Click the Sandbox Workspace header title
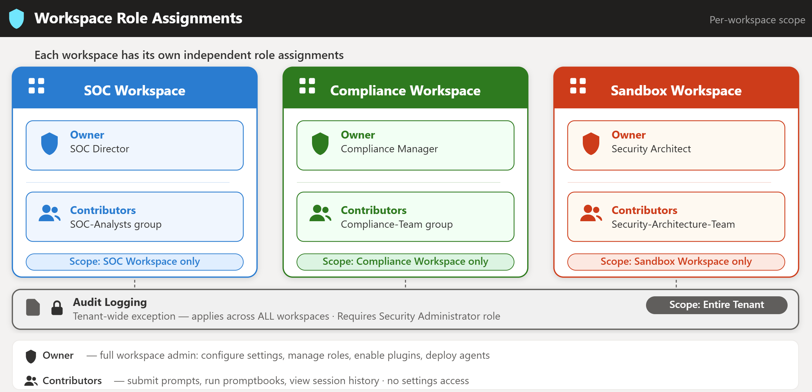The height and width of the screenshot is (392, 812). click(676, 91)
